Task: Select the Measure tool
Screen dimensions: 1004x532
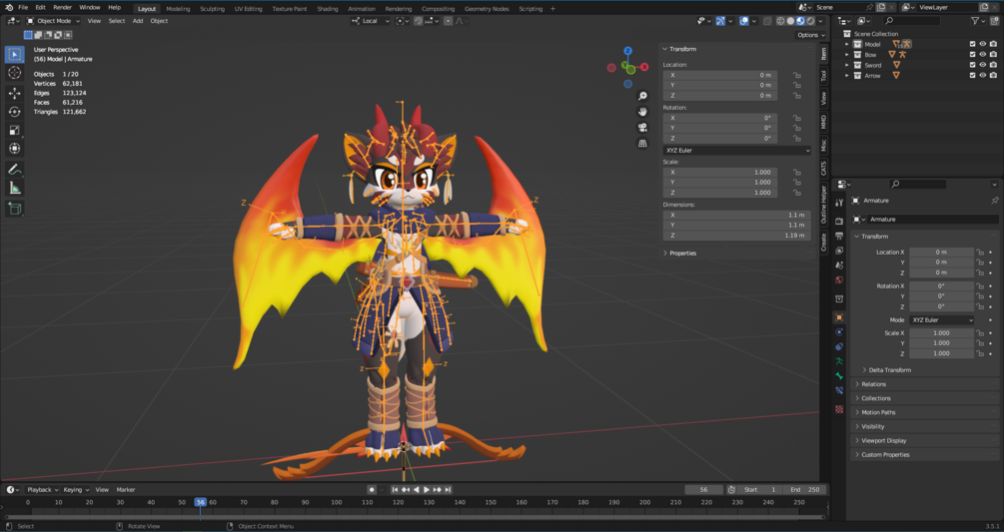Action: click(14, 188)
